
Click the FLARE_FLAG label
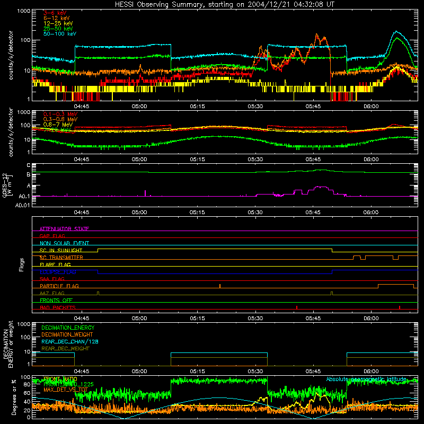pyautogui.click(x=55, y=264)
